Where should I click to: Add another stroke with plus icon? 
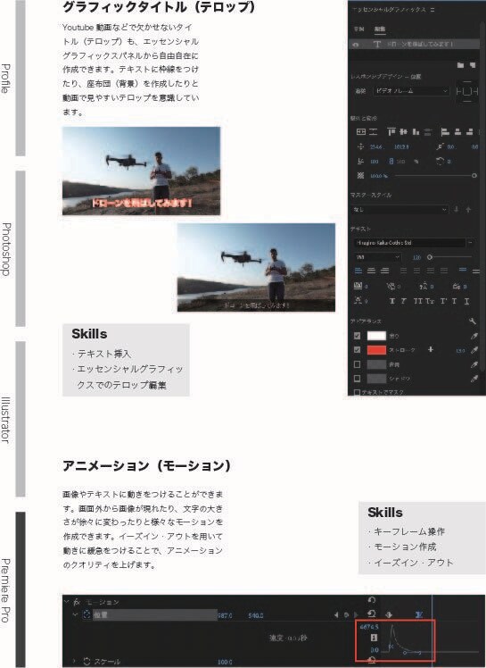tap(431, 349)
